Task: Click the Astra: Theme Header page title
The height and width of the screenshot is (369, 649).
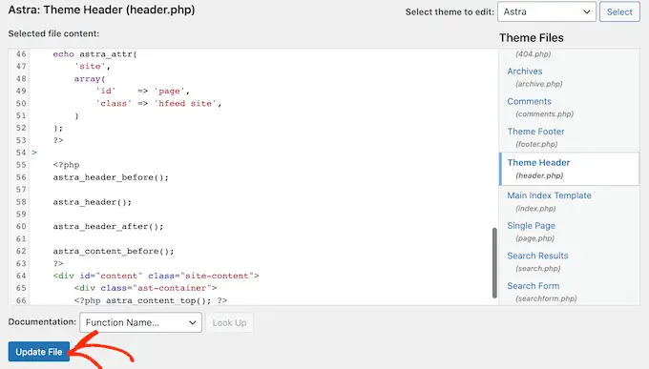Action: click(x=101, y=10)
